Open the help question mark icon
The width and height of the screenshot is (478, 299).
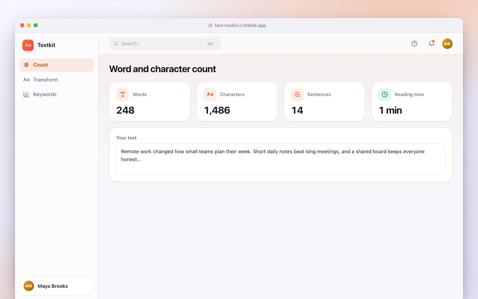coord(414,44)
